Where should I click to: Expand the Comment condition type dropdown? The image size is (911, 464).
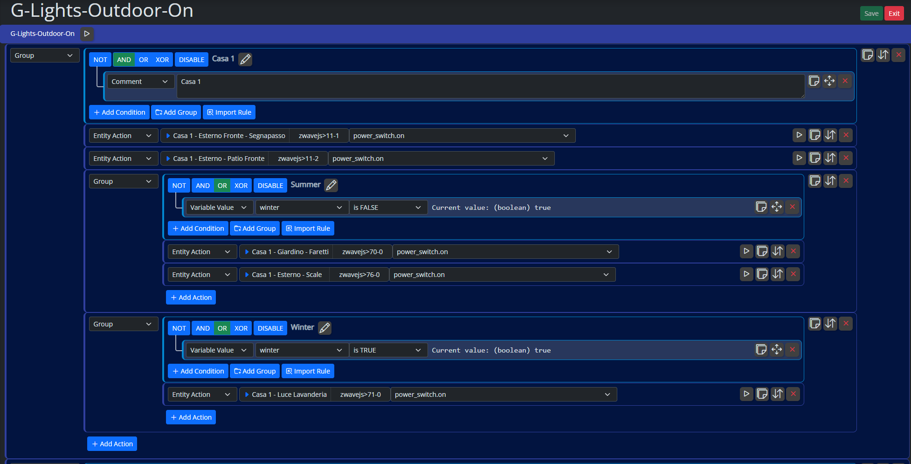click(x=140, y=82)
